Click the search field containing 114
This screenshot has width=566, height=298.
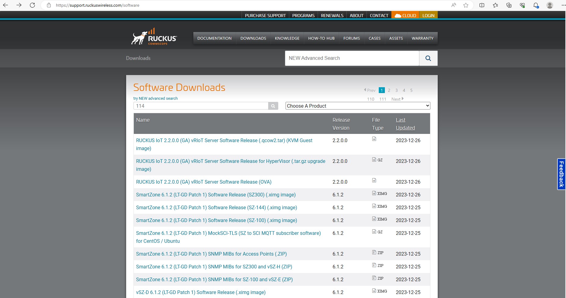[201, 106]
